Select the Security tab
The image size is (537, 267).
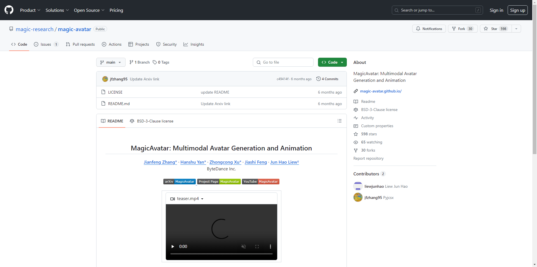click(x=166, y=44)
